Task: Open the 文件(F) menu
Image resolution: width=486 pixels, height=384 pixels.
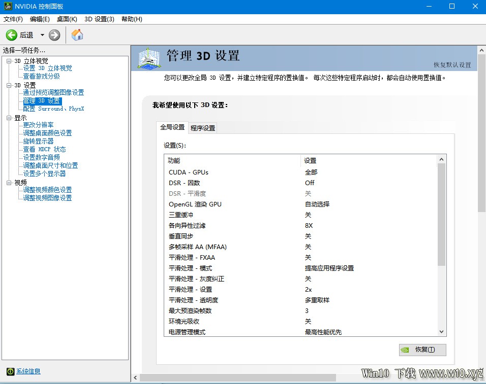Action: (x=13, y=19)
